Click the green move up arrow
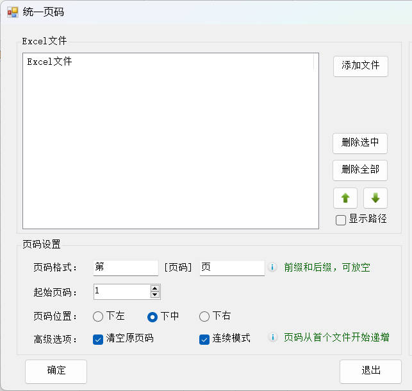The height and width of the screenshot is (391, 412). click(345, 198)
